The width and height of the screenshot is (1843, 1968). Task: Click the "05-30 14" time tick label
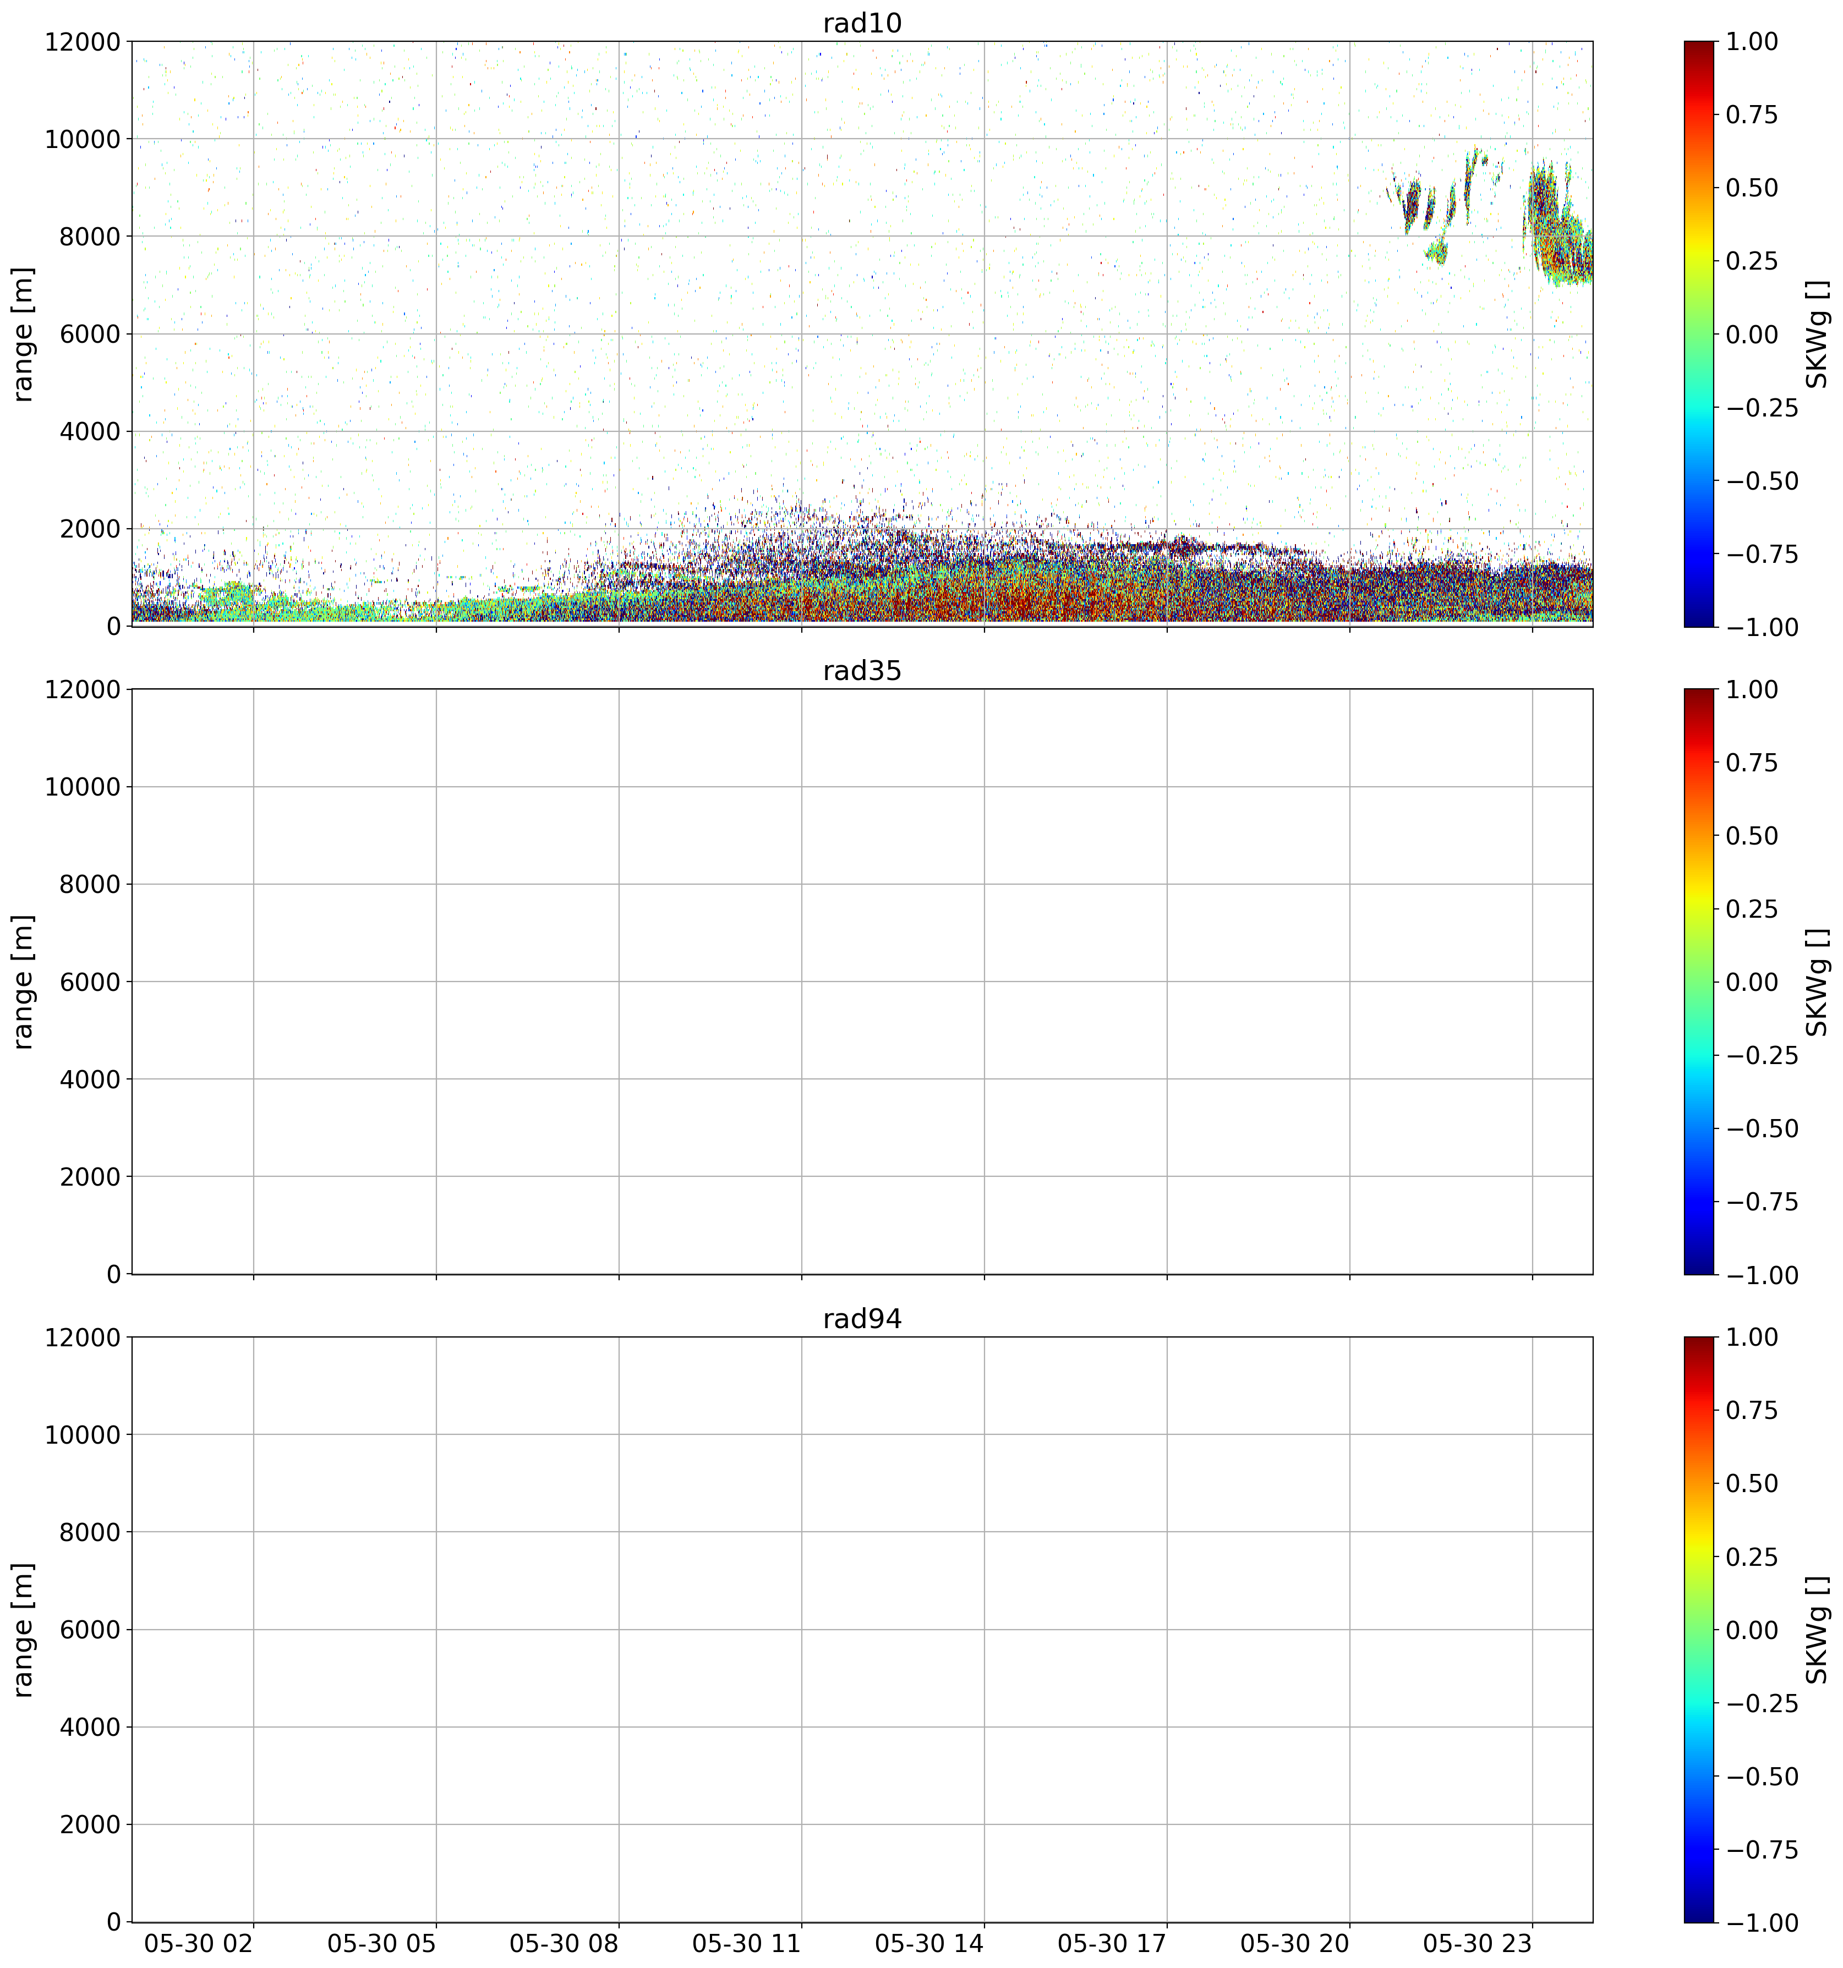[x=930, y=1943]
